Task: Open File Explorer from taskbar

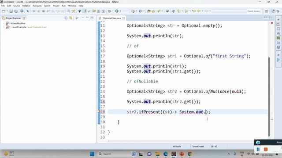Action: point(158,154)
